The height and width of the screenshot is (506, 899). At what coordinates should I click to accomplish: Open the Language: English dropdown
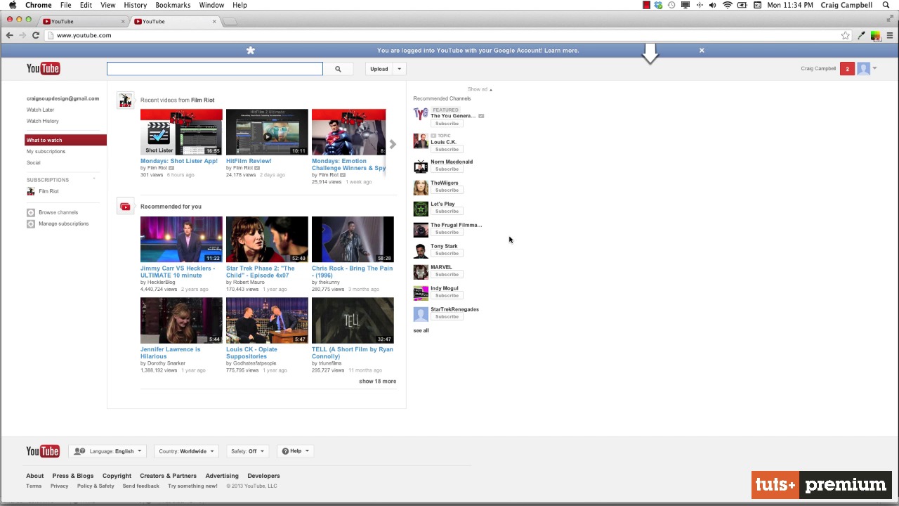coord(108,451)
